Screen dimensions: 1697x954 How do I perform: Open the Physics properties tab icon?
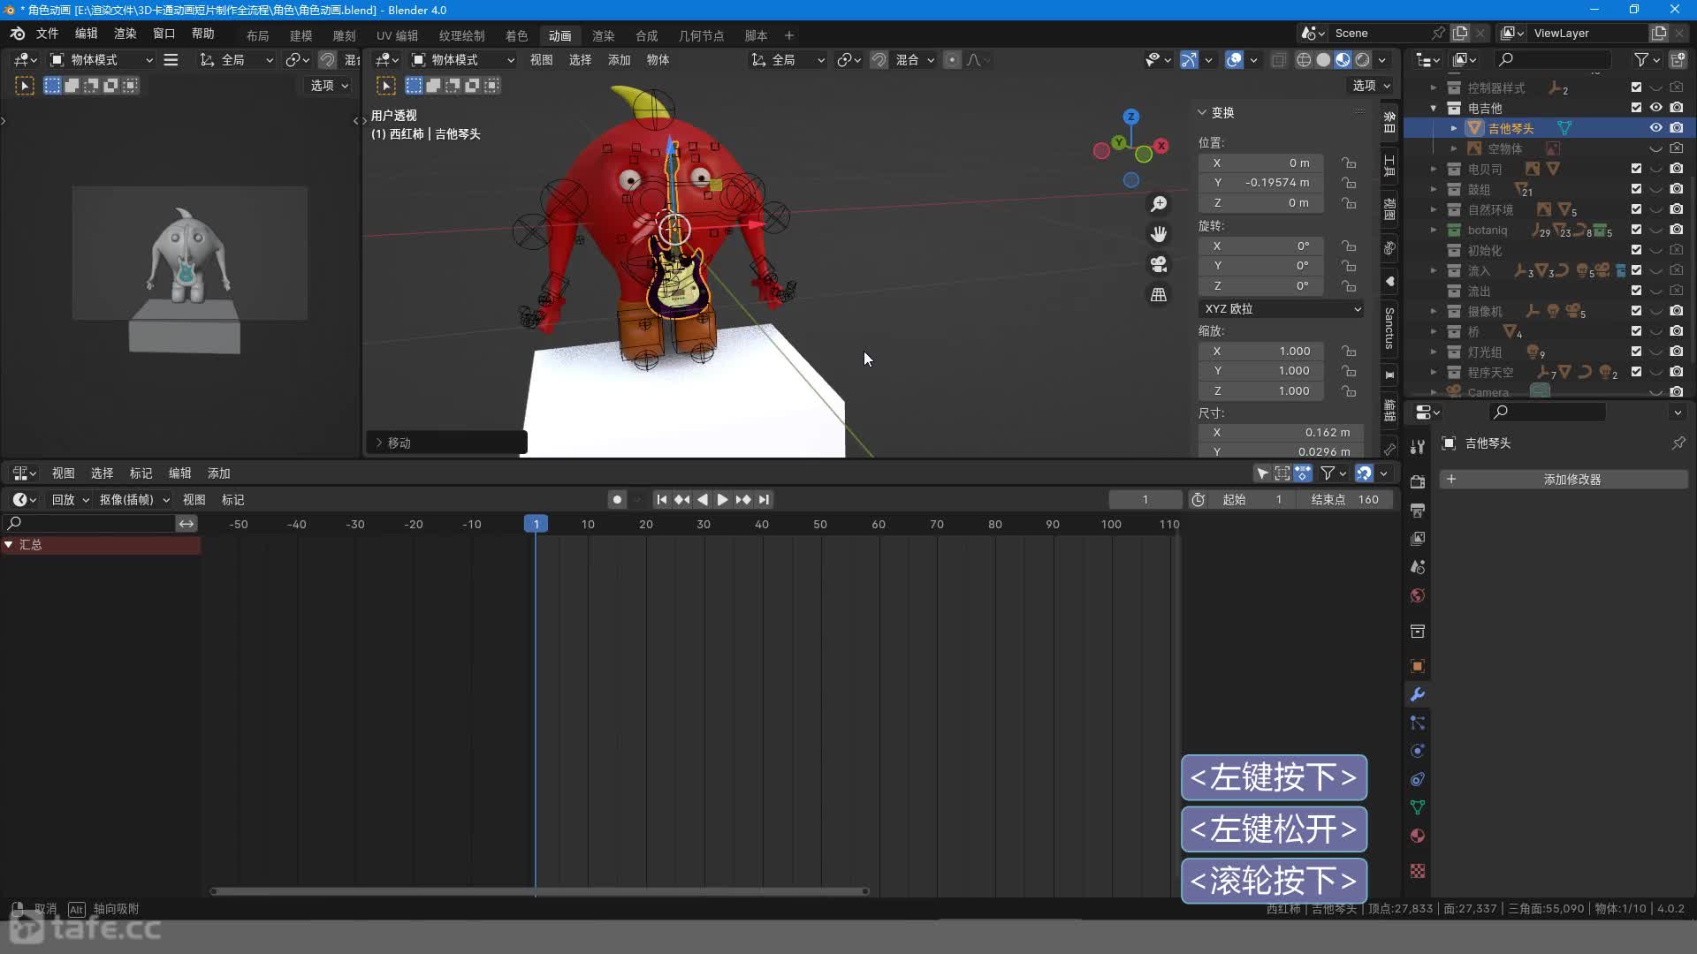1418,751
